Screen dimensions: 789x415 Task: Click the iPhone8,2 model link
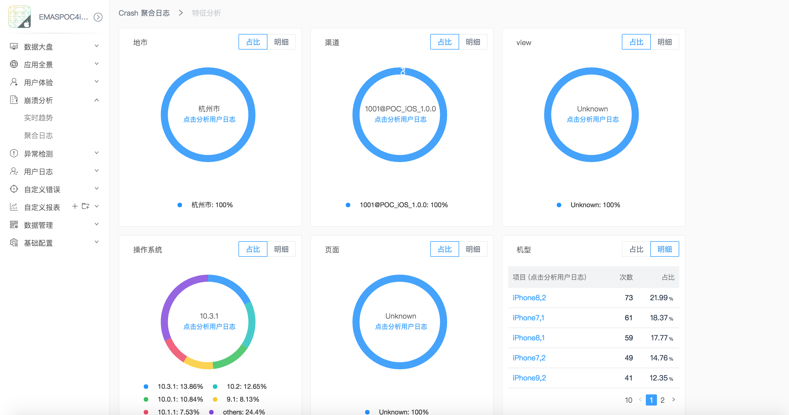529,297
